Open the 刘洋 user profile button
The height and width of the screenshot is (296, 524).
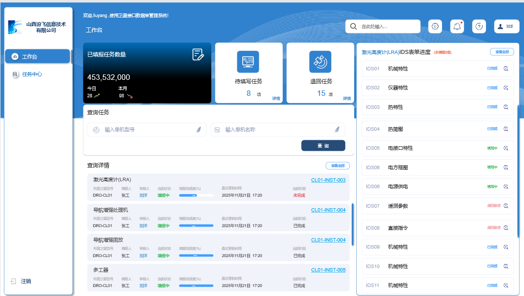(x=507, y=26)
